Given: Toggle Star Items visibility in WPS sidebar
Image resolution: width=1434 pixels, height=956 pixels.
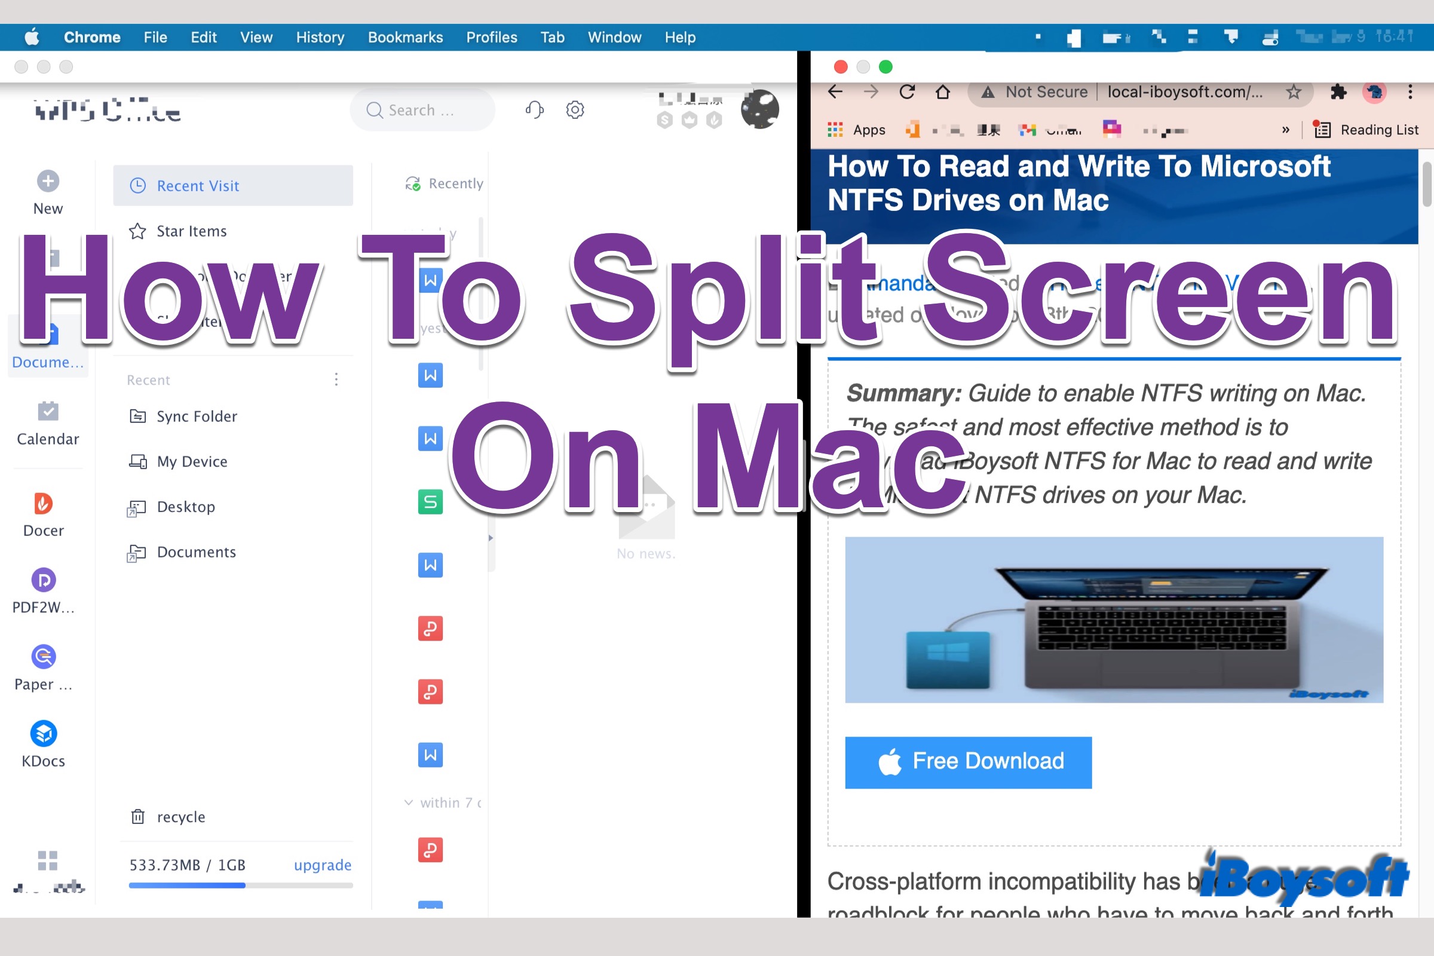Looking at the screenshot, I should [191, 231].
